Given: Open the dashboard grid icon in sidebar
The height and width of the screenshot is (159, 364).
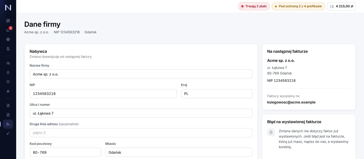Looking at the screenshot, I should click(x=8, y=21).
